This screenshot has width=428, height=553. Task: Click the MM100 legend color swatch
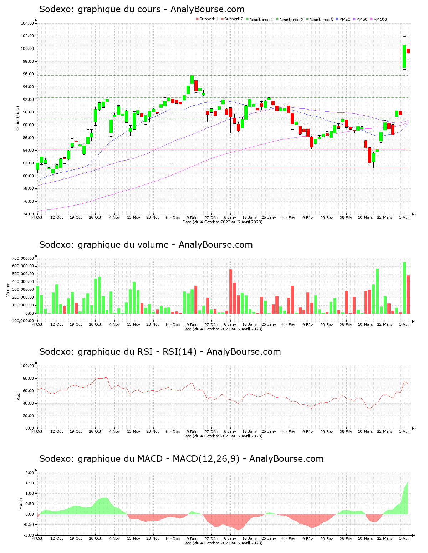(x=371, y=19)
